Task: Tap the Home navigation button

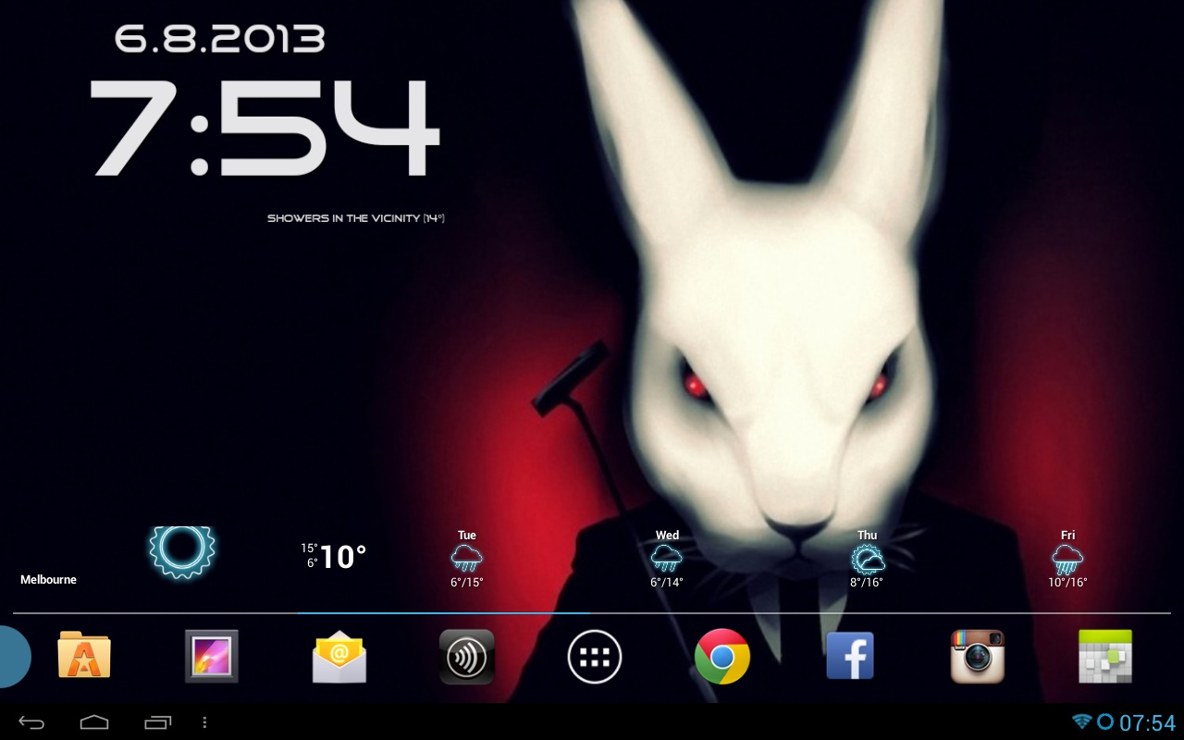Action: (94, 722)
